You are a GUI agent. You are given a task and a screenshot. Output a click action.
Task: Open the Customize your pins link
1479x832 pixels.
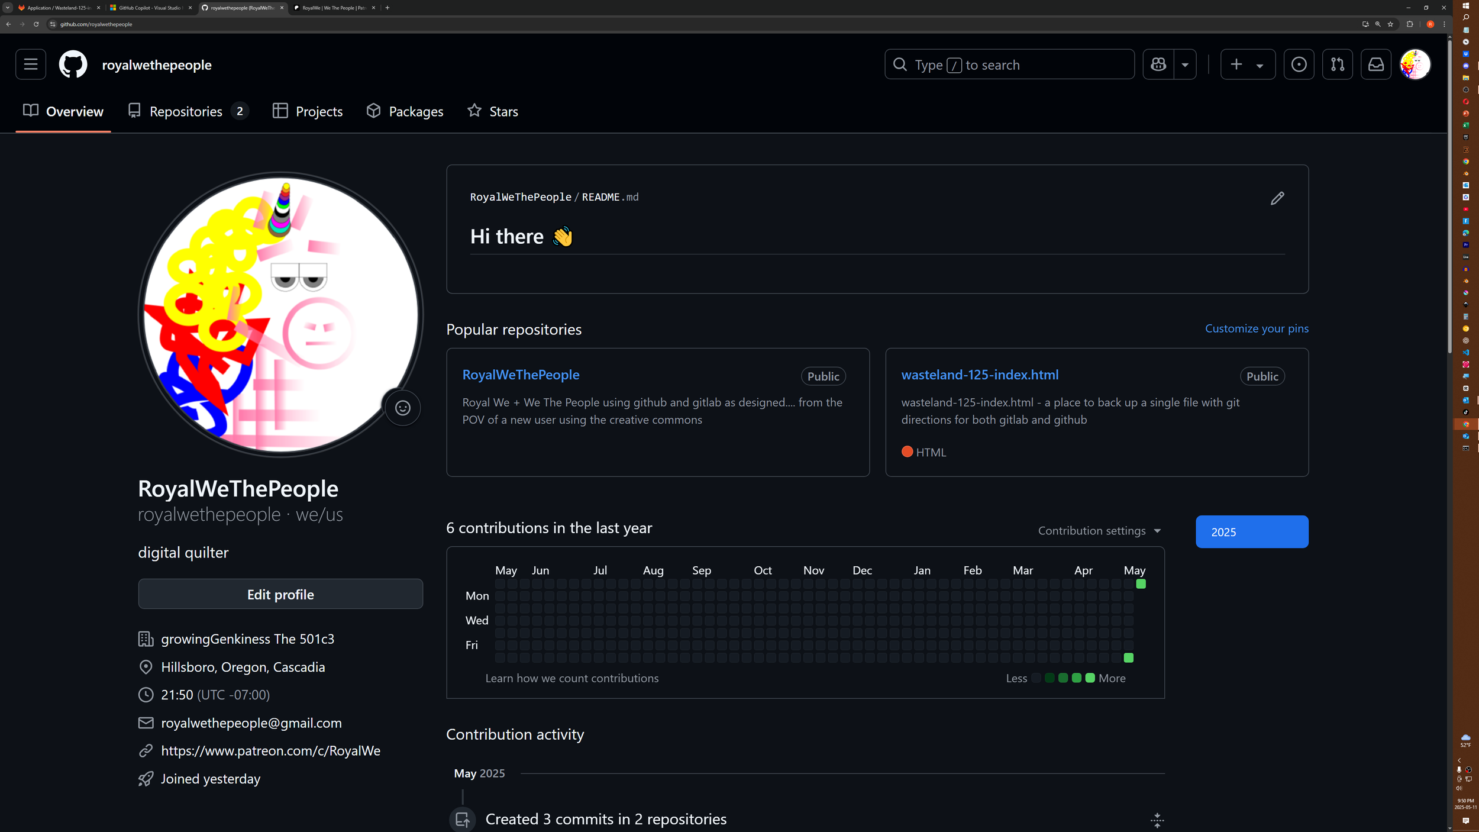point(1257,328)
